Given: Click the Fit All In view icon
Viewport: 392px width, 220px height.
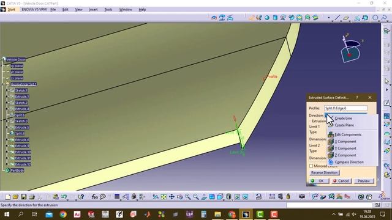Looking at the screenshot, I should point(164,197).
